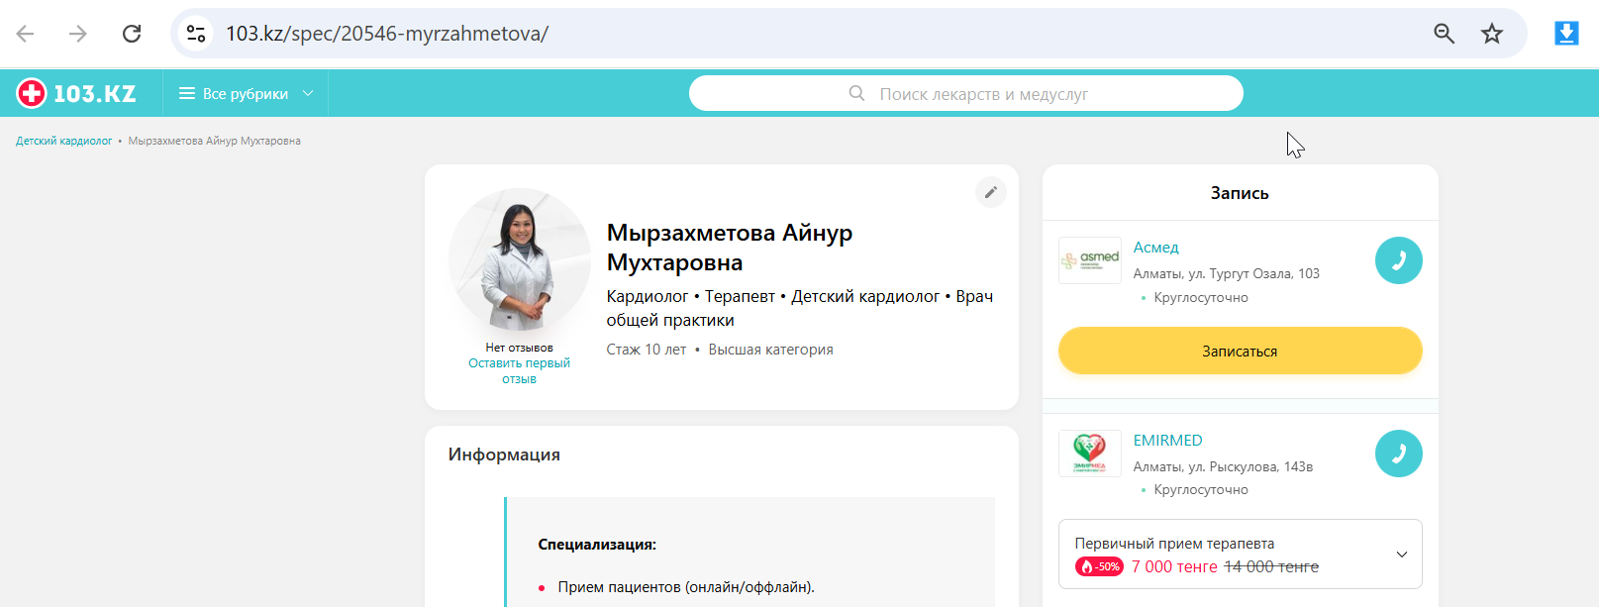Open the 103.KZ logo homepage

click(76, 93)
